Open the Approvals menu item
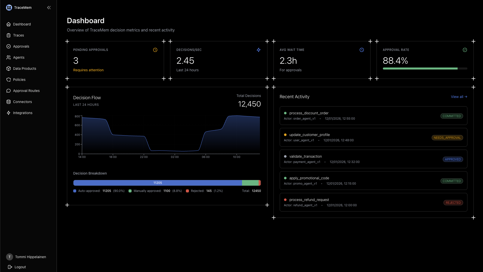Image resolution: width=483 pixels, height=272 pixels. click(21, 46)
